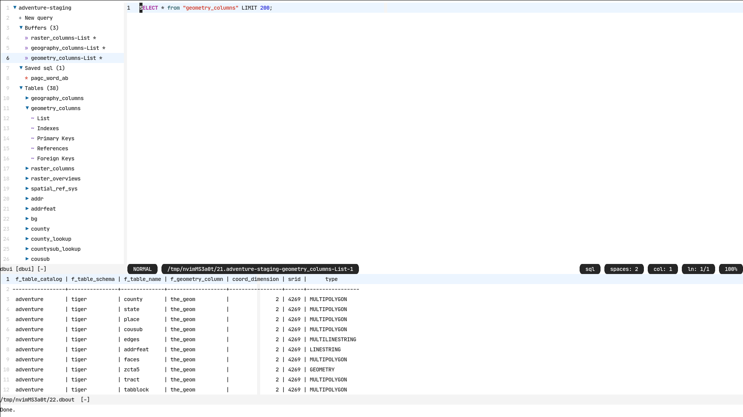Open Indexes under geometry_columns
Screen dimensions: 743x417
click(48, 128)
